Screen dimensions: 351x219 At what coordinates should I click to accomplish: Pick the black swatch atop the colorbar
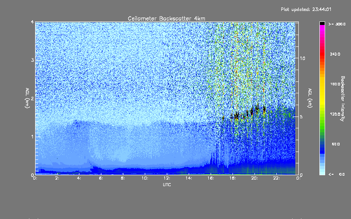point(322,23)
